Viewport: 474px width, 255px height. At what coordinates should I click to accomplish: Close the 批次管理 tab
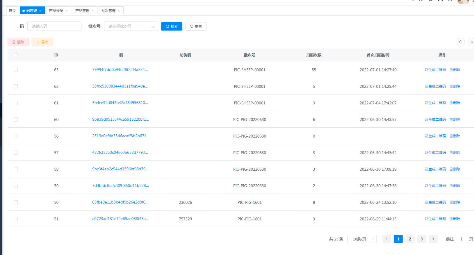119,11
